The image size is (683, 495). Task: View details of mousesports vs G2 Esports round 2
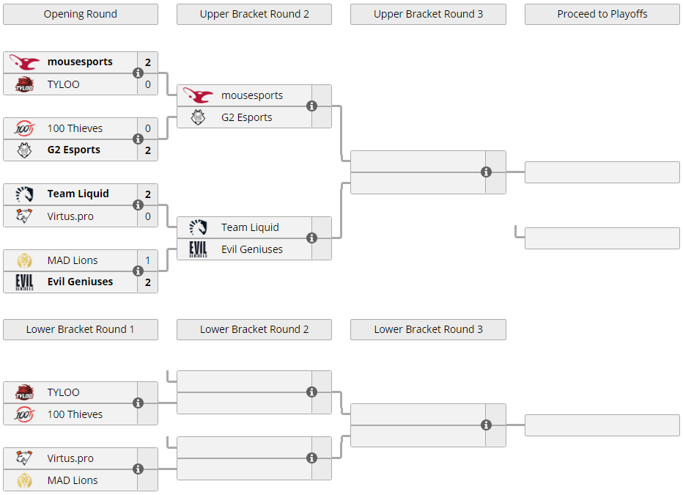[312, 106]
